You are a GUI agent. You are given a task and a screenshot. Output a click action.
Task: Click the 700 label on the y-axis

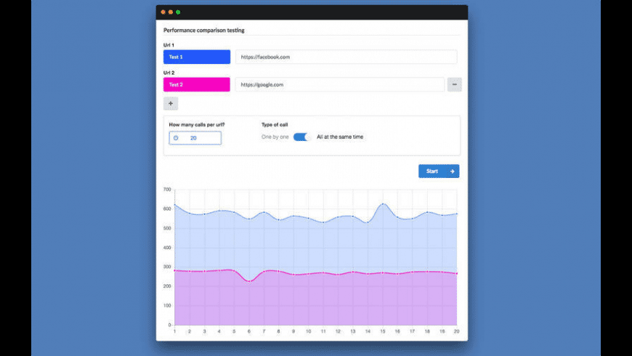point(167,189)
